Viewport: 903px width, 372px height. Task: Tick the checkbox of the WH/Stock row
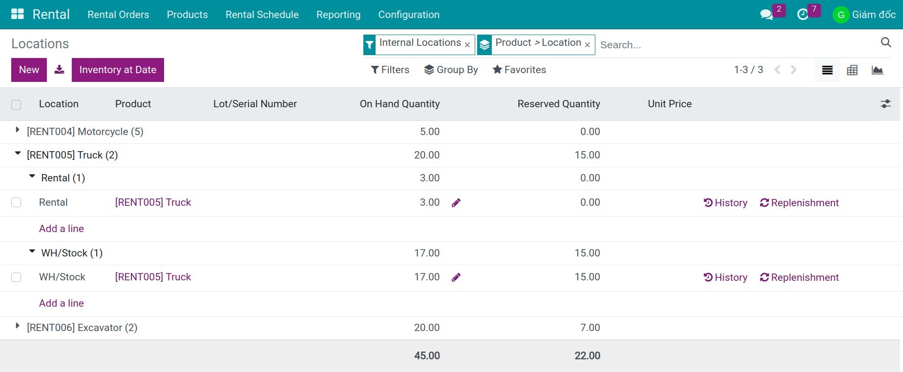pos(16,277)
